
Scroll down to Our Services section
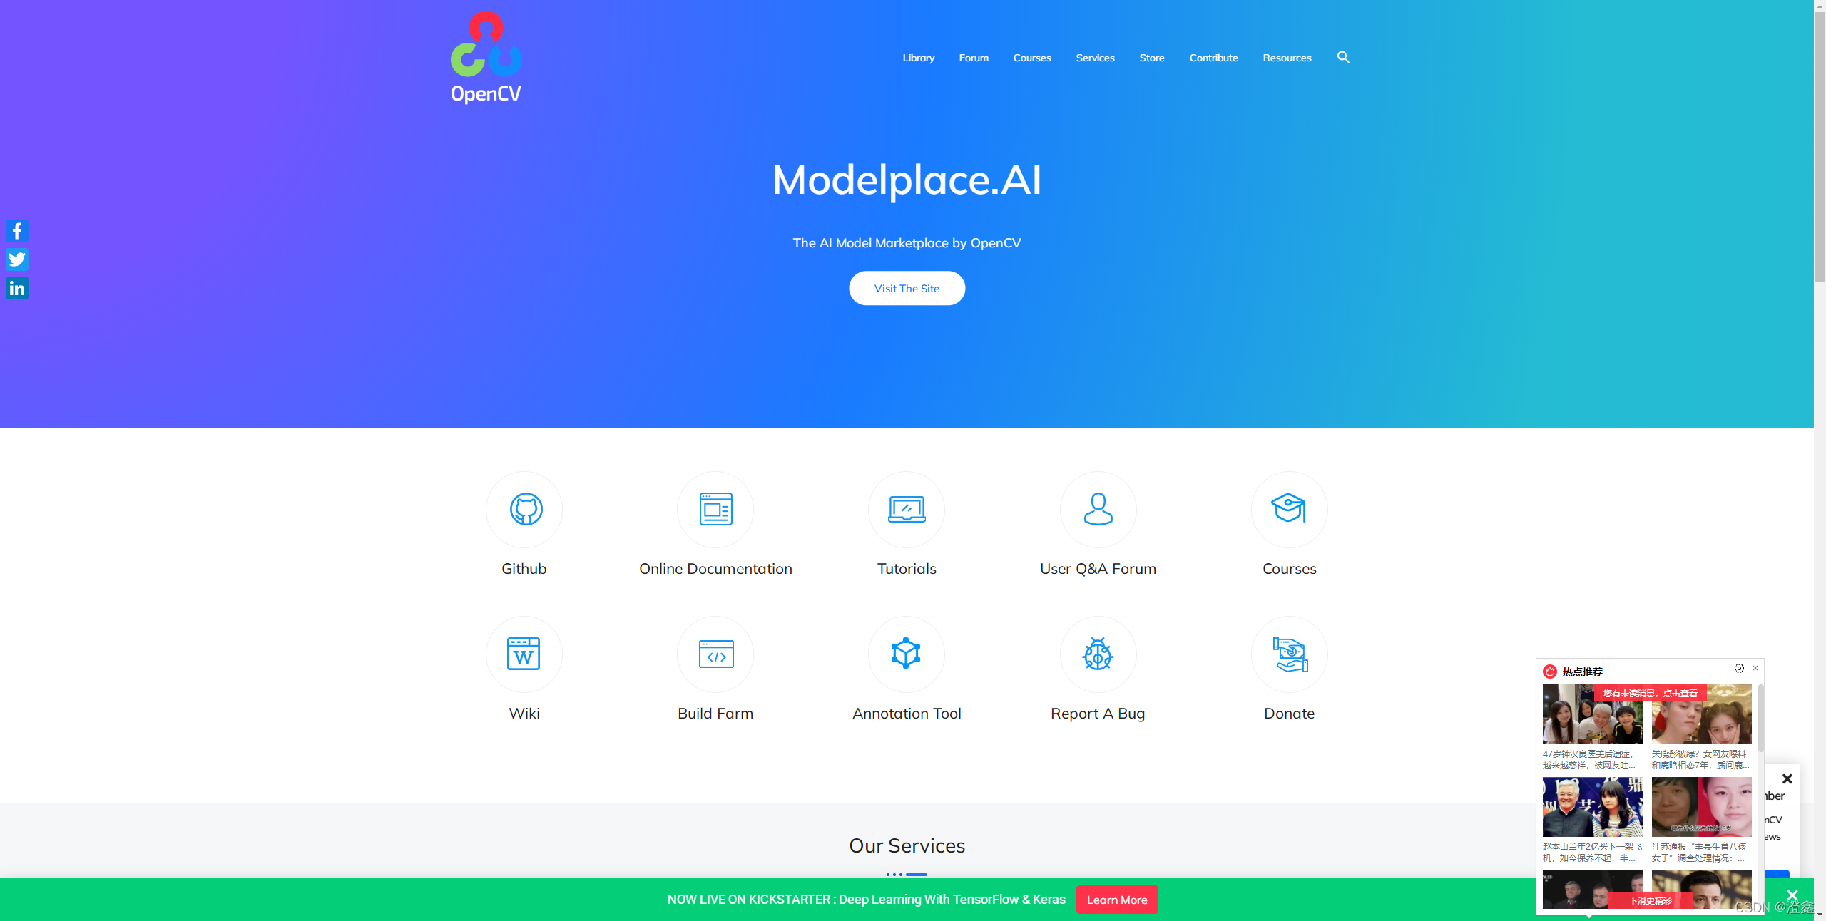coord(906,845)
